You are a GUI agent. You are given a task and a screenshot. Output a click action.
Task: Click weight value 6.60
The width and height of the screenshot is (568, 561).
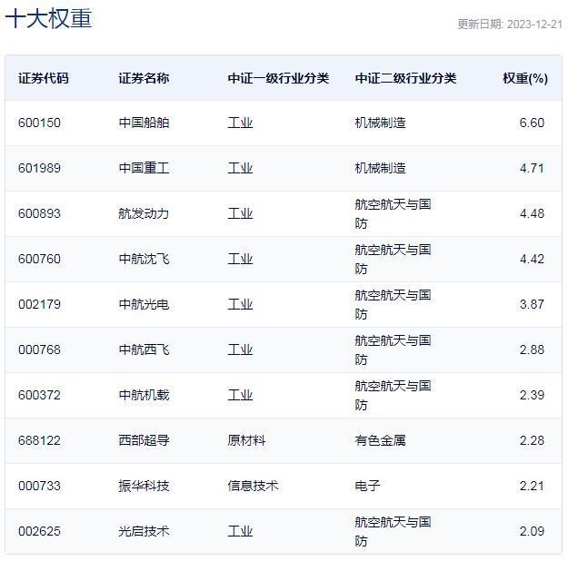(x=532, y=123)
